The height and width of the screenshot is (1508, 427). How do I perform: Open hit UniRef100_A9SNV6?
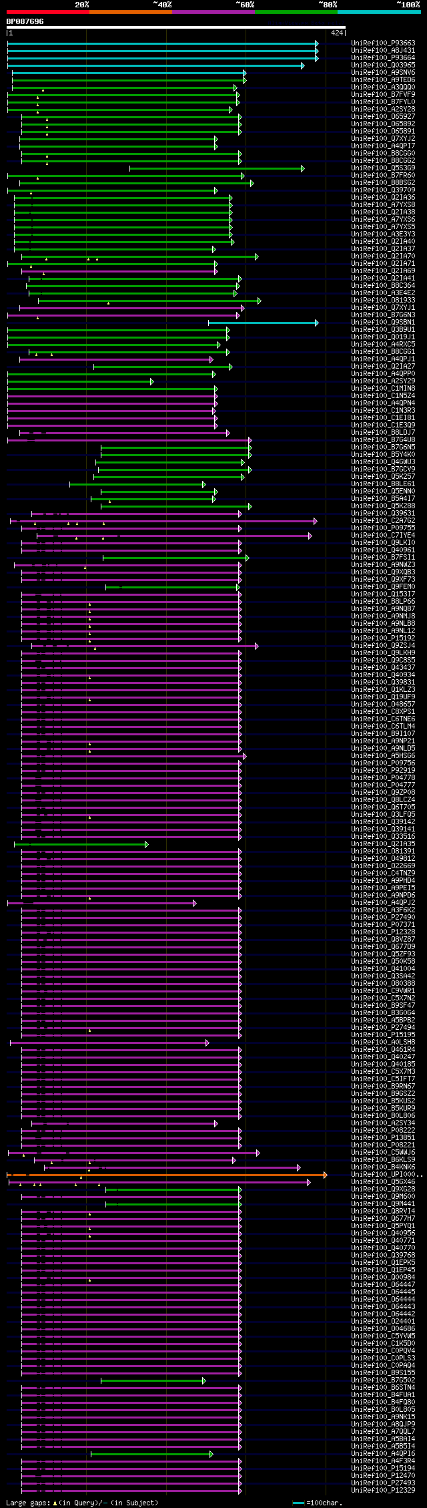(383, 73)
